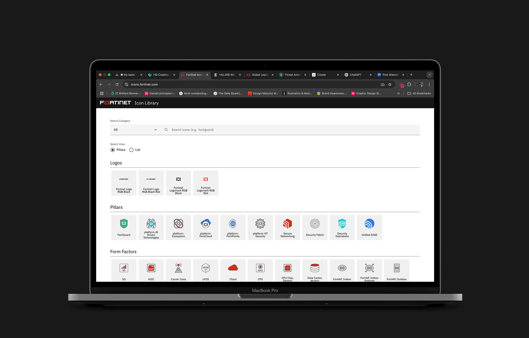Screen dimensions: 529x338
Task: Open the Gestalt principles bookmark
Action: pos(160,93)
